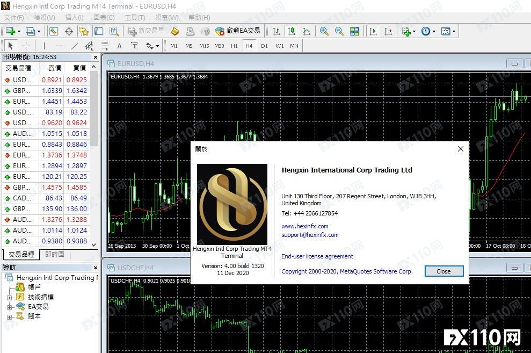Open the chart templates dropdown arrow
The image size is (531, 353).
point(454,32)
